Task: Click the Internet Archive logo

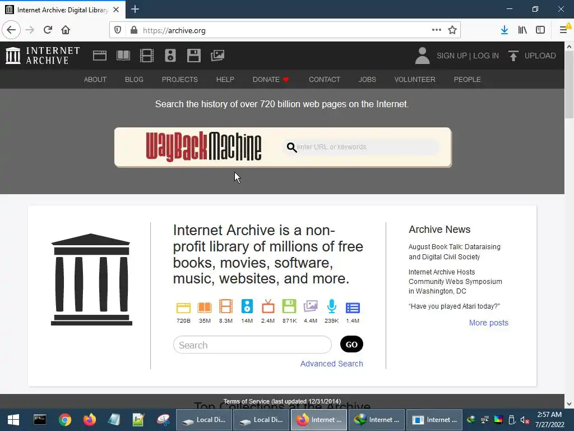Action: tap(43, 56)
